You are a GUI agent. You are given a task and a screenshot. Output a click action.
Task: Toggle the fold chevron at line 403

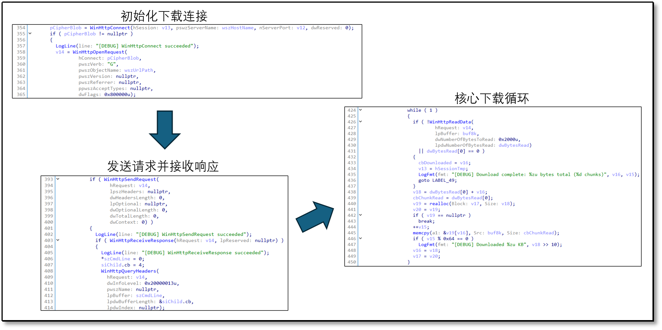[58, 240]
